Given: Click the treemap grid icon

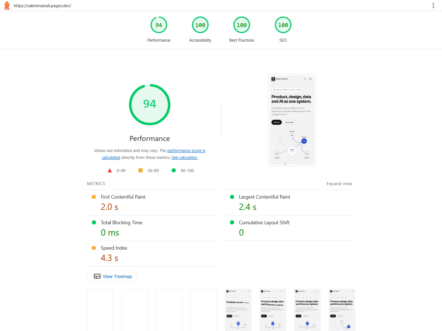Looking at the screenshot, I should [x=97, y=276].
